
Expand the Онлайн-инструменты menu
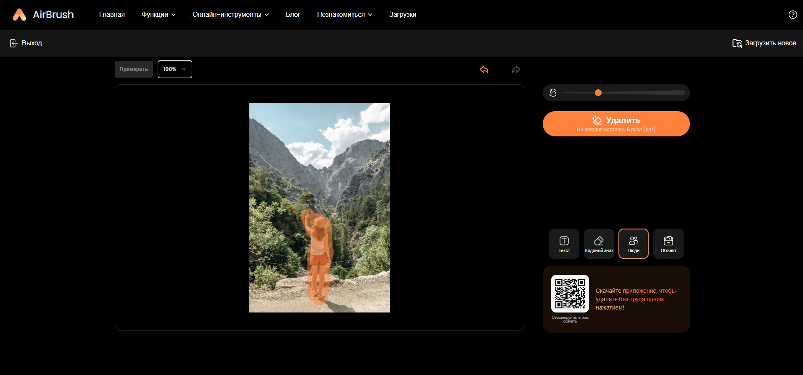(231, 15)
